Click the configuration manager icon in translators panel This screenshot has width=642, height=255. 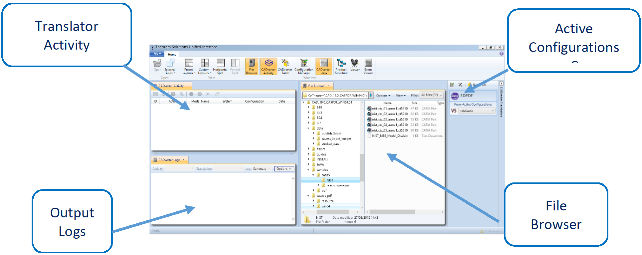pyautogui.click(x=452, y=85)
